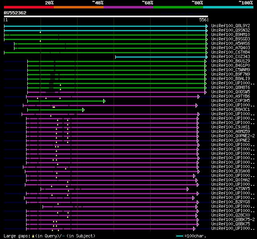257x239 pixels.
Task: Click the yellow gap marker under Q9SN32 bar
Action: coord(40,32)
